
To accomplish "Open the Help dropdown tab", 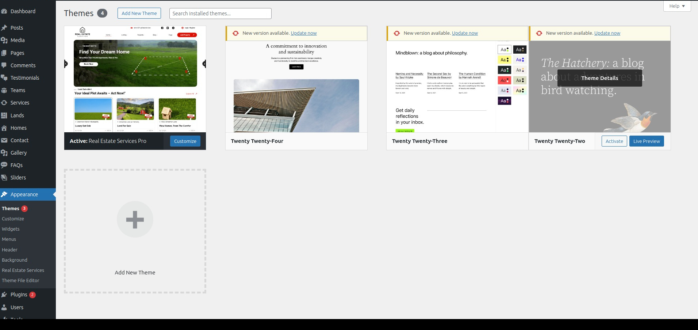I will pos(677,6).
